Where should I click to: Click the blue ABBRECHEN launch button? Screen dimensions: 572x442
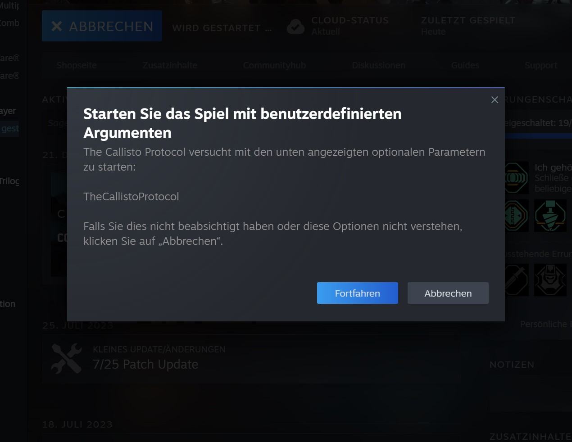[x=102, y=26]
